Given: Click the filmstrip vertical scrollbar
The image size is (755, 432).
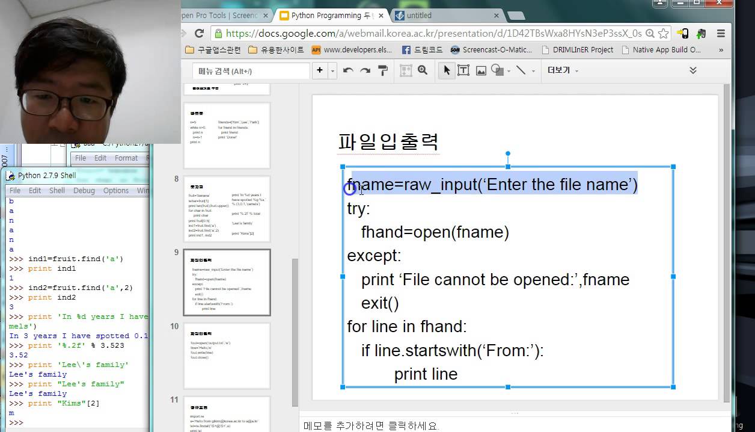Looking at the screenshot, I should tap(295, 333).
